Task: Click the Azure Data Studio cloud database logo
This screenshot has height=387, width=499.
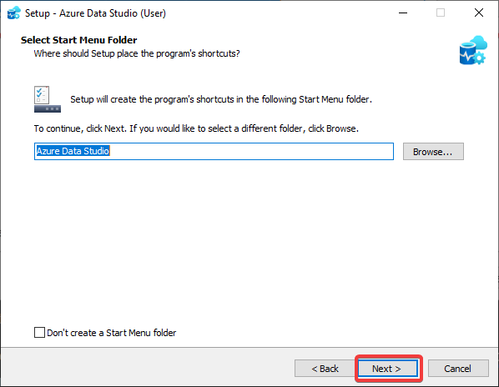Action: pyautogui.click(x=473, y=50)
